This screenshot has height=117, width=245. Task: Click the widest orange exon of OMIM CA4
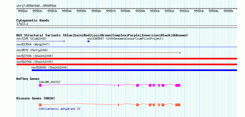coord(178,105)
